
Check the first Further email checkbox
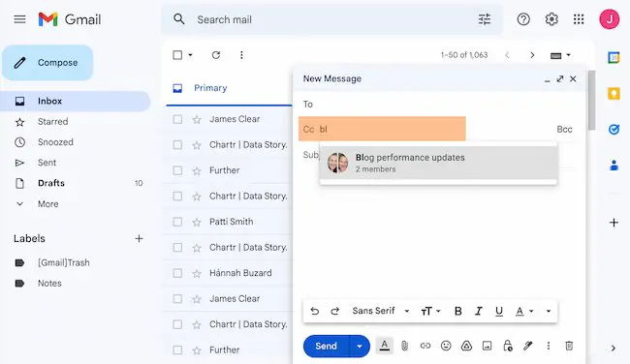(x=177, y=170)
